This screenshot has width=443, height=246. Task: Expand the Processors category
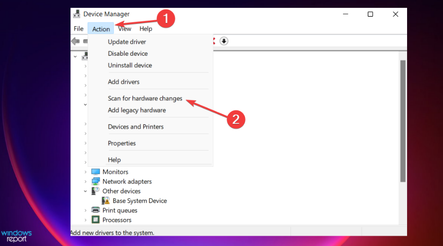pos(85,220)
